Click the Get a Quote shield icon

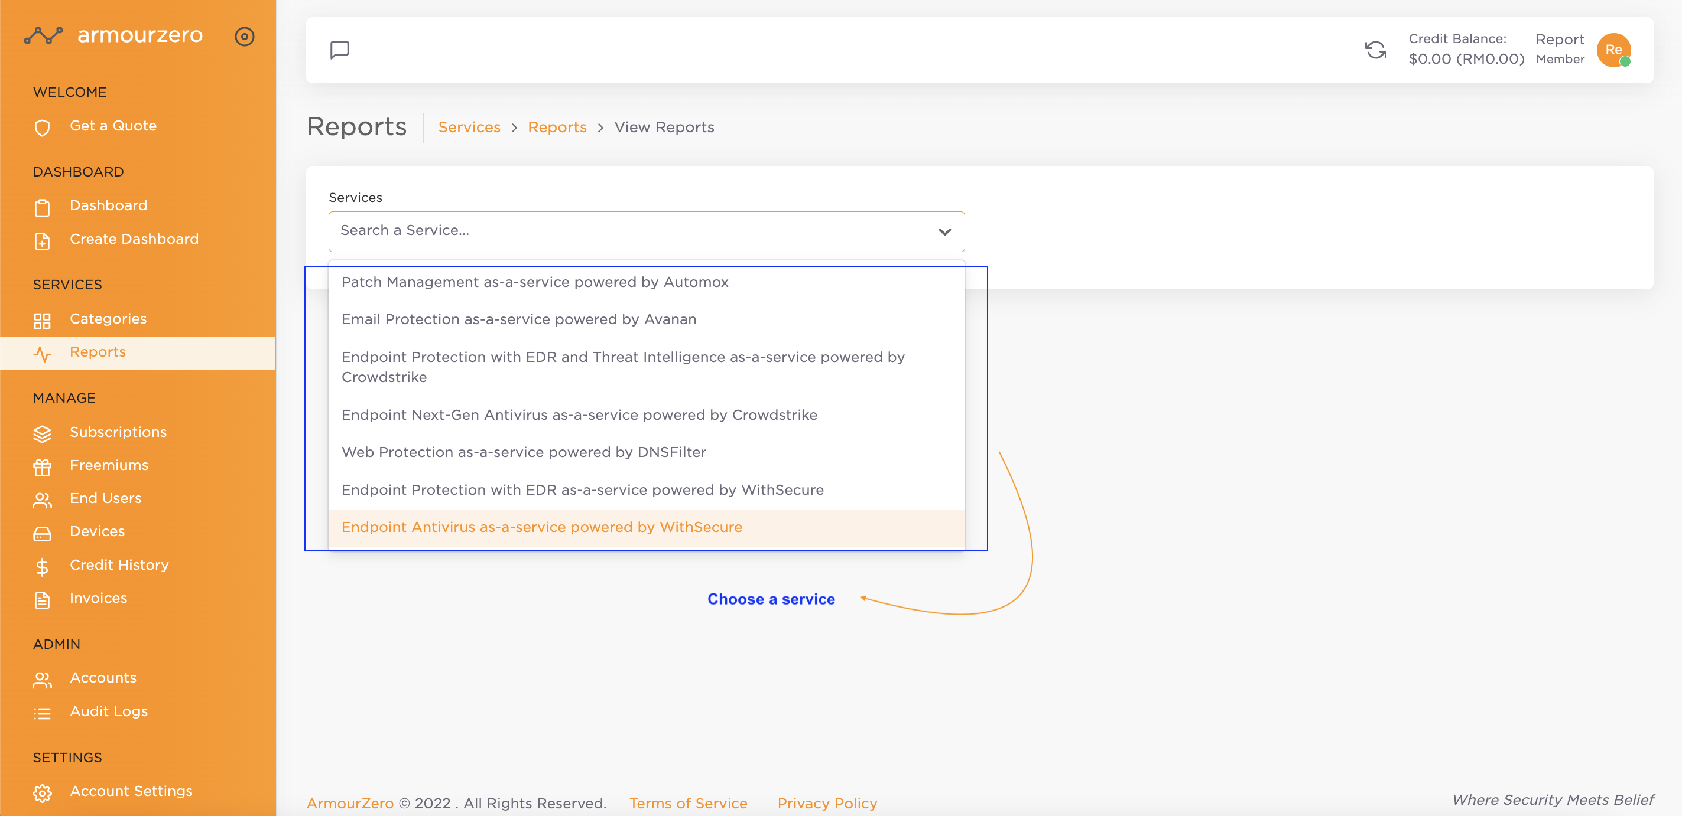(43, 128)
